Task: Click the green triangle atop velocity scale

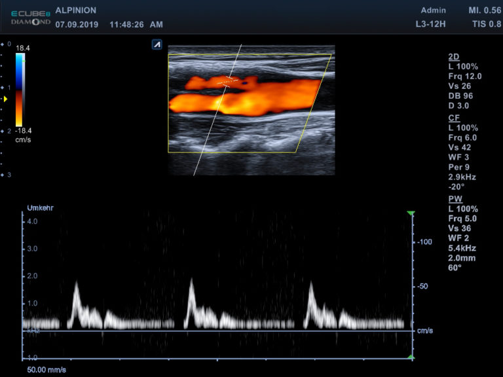Action: tap(411, 213)
